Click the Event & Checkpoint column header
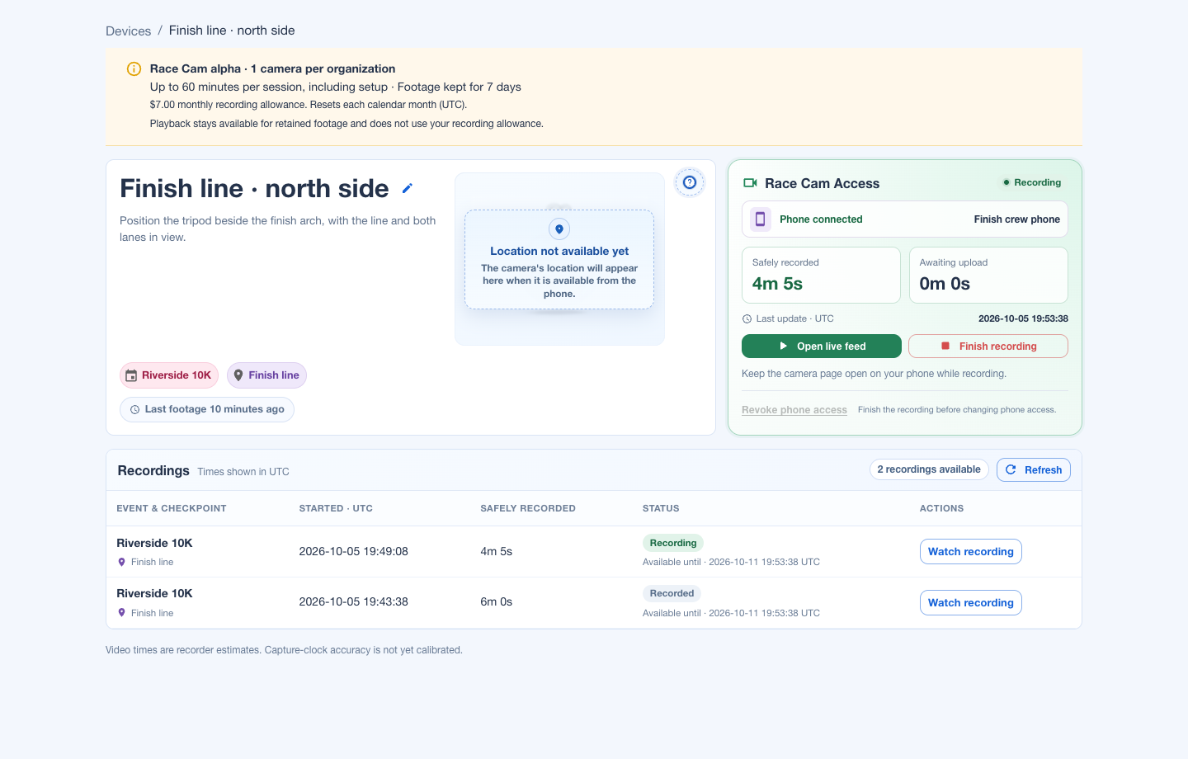This screenshot has height=759, width=1188. (172, 508)
